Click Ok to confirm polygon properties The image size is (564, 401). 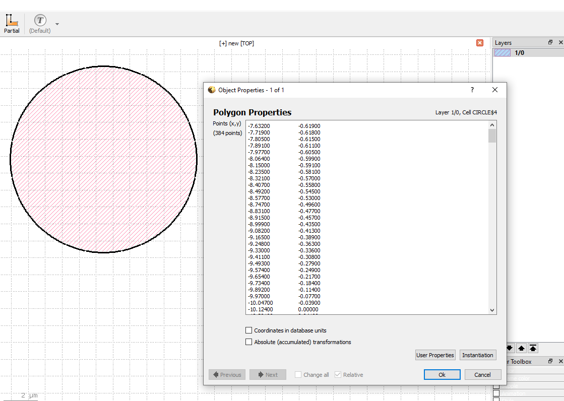coord(442,374)
